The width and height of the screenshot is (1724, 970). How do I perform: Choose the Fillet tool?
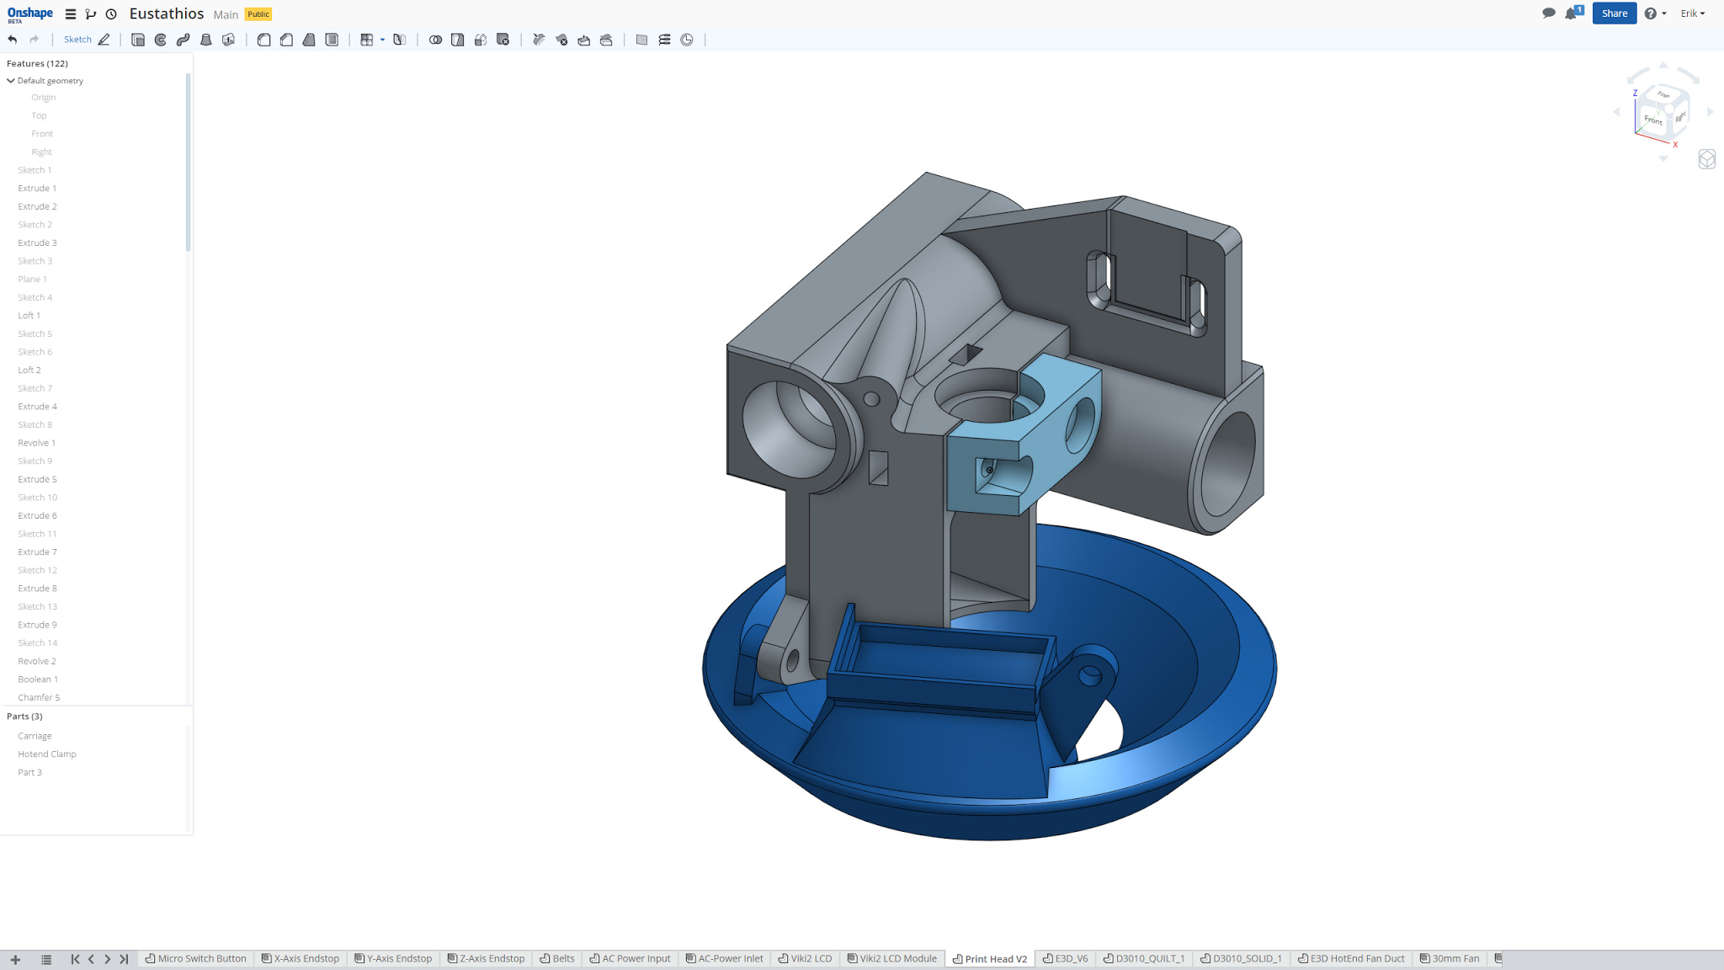click(263, 40)
